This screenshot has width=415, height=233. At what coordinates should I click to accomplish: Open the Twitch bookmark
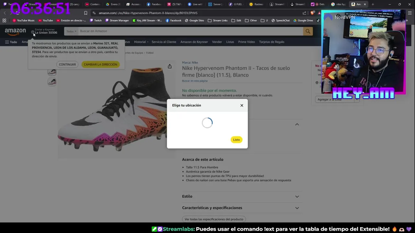[96, 20]
